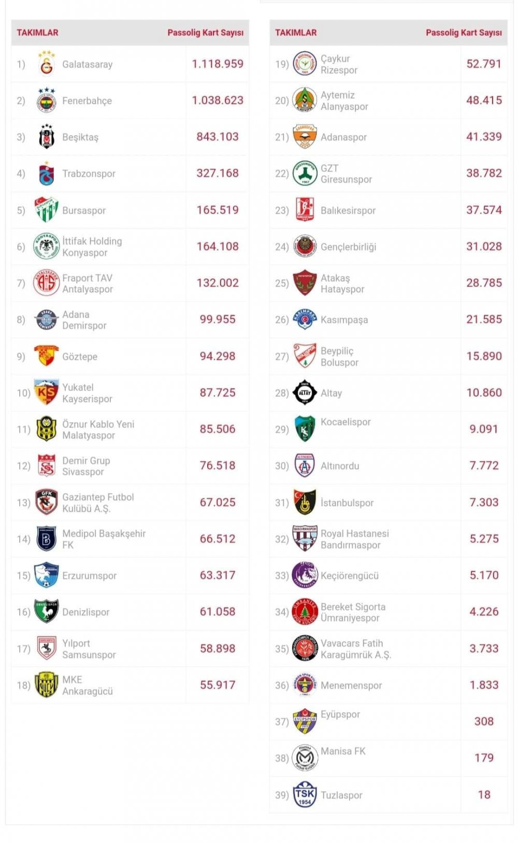Click left TAKIMLAR column header

37,33
